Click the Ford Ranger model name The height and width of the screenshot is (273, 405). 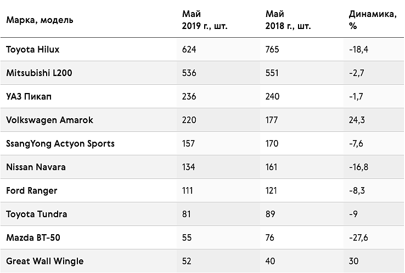[31, 190]
